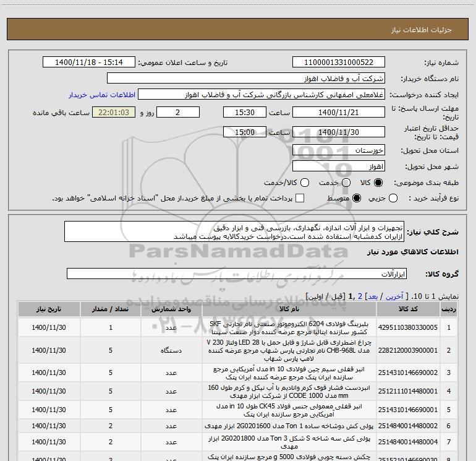Click product code 4295110380330005
The width and height of the screenshot is (476, 461).
point(408,327)
